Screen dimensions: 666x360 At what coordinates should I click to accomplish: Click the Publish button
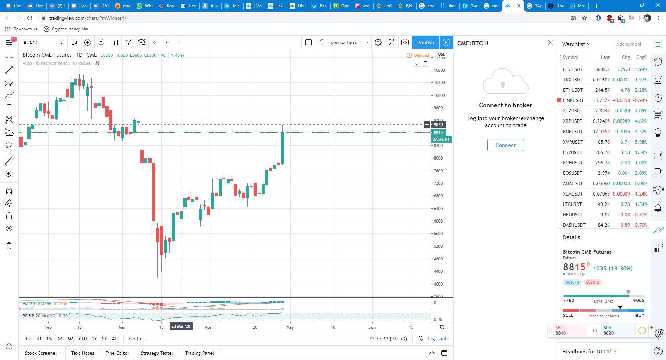point(426,42)
